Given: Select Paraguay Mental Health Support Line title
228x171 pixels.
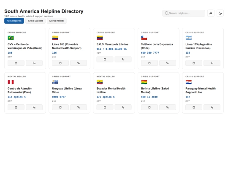Looking at the screenshot, I should click(201, 90).
